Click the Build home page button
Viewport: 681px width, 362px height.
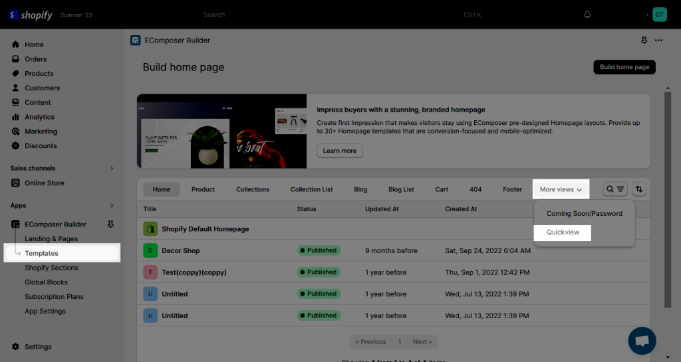[x=624, y=67]
